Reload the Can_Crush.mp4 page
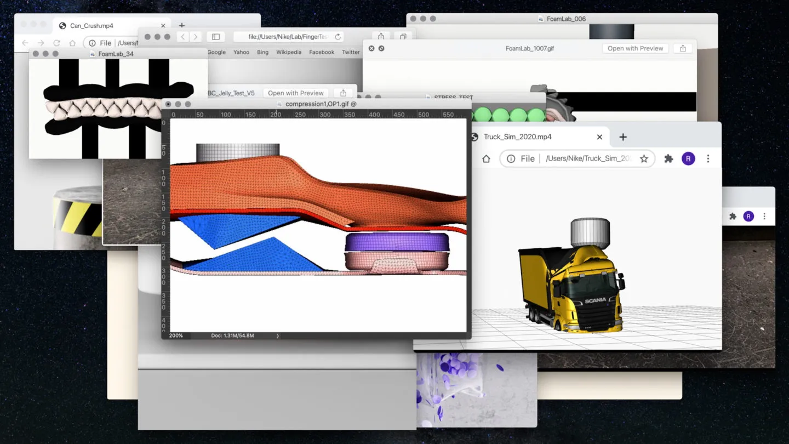The image size is (789, 444). [56, 43]
